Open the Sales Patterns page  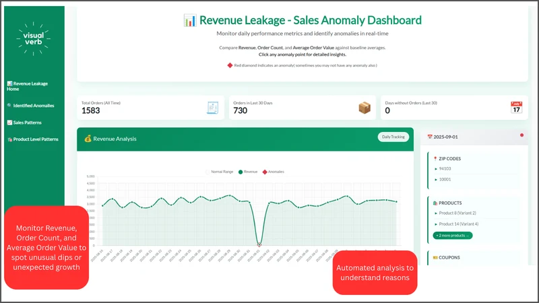(x=24, y=123)
